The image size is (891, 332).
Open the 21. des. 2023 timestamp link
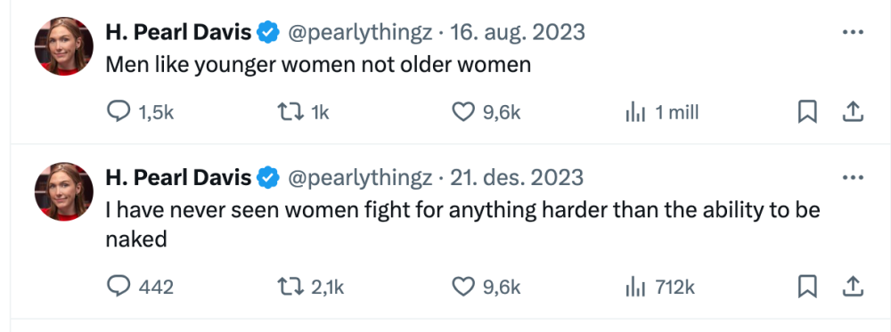click(517, 178)
